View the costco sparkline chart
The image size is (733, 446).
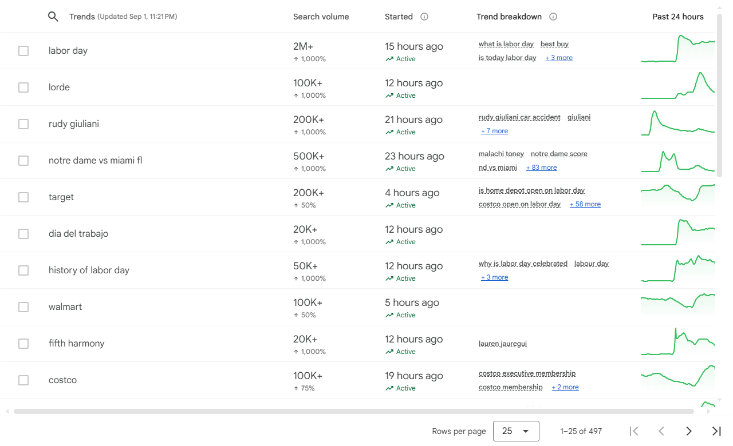(x=678, y=376)
